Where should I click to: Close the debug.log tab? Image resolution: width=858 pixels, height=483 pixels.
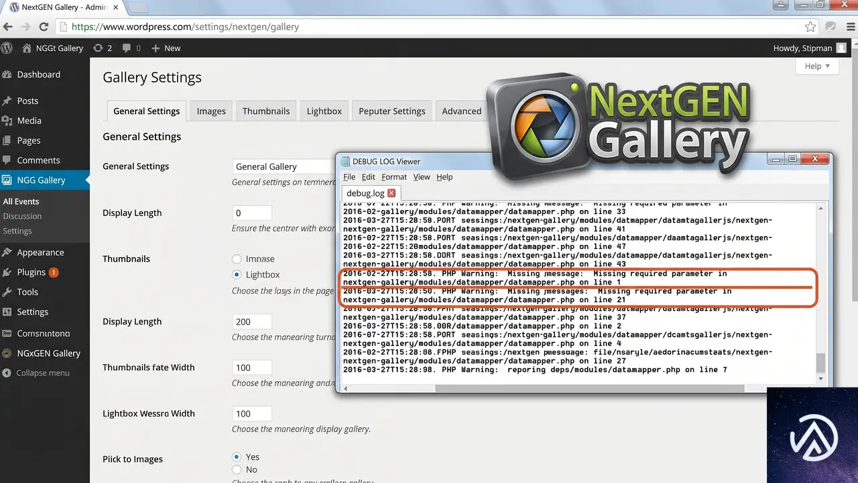391,193
